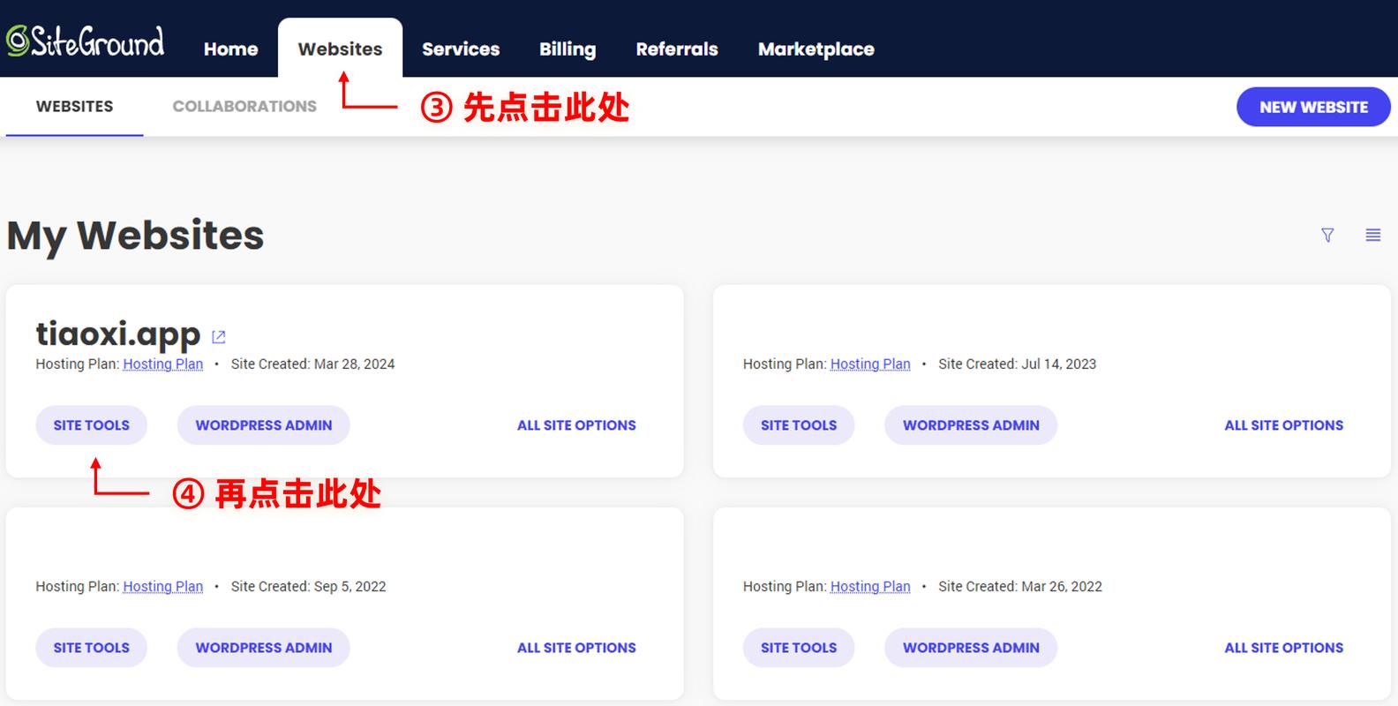Open the Websites menu tab

[341, 49]
